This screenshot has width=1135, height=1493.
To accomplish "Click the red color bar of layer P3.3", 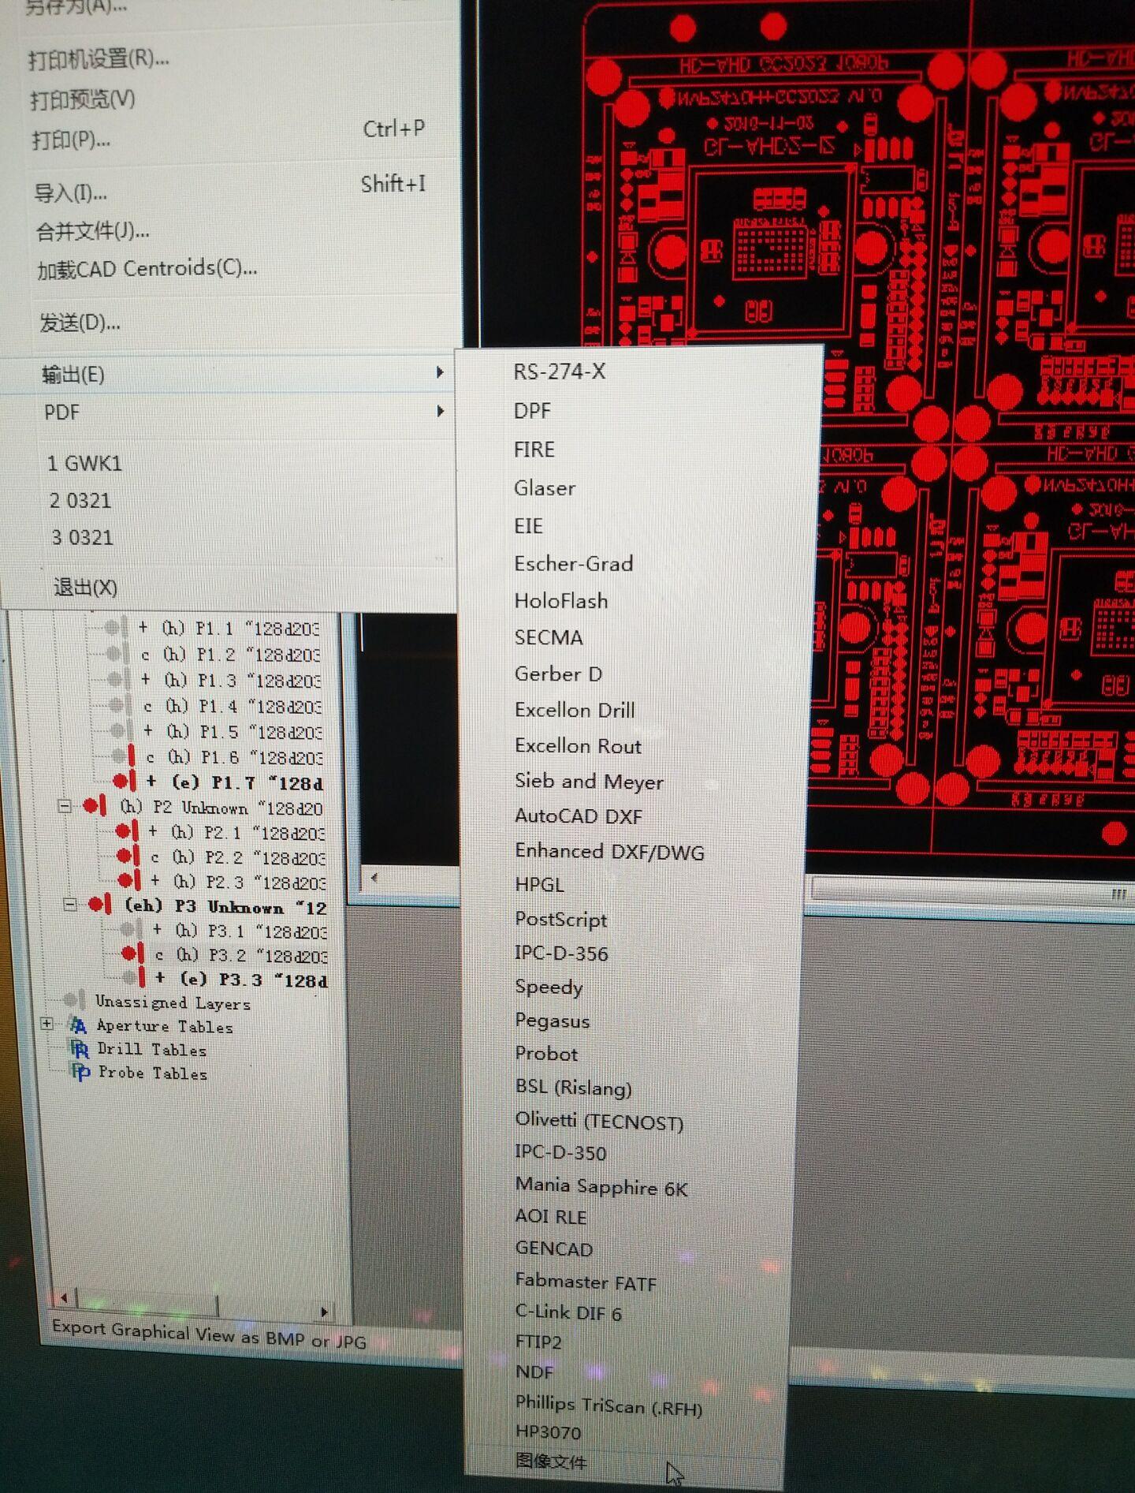I will pos(142,978).
